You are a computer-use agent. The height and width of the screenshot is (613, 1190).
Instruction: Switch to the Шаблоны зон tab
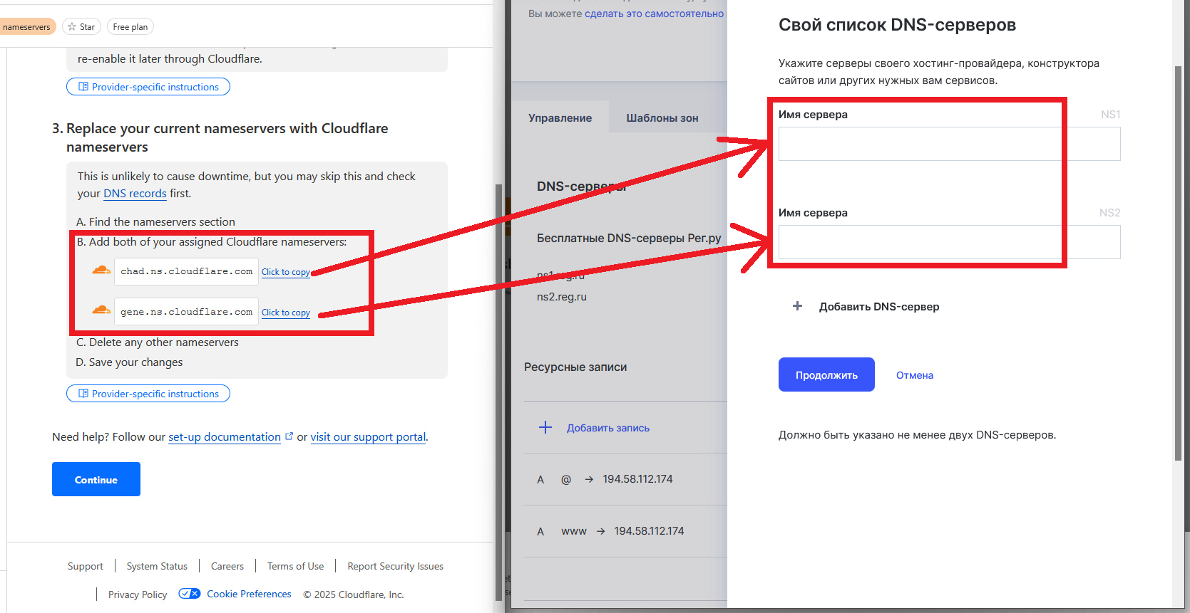662,118
